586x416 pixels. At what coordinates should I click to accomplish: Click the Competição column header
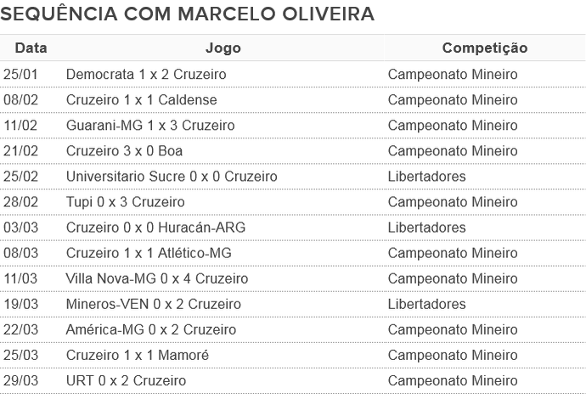pos(485,48)
